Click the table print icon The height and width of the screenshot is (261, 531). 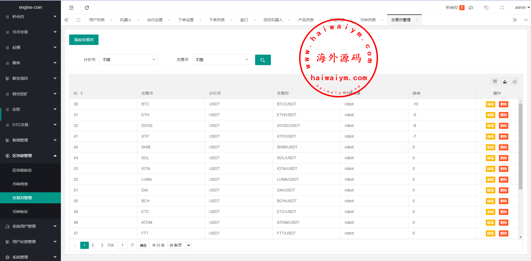514,81
